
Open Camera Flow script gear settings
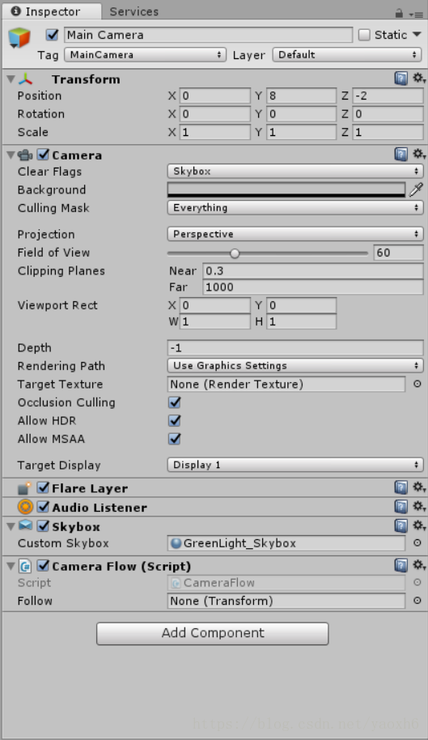418,565
